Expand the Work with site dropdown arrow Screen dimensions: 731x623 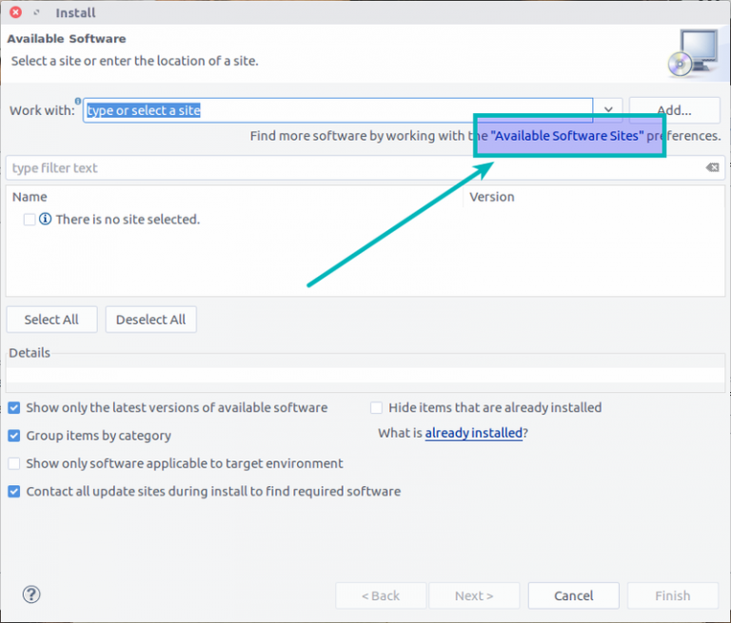(608, 110)
